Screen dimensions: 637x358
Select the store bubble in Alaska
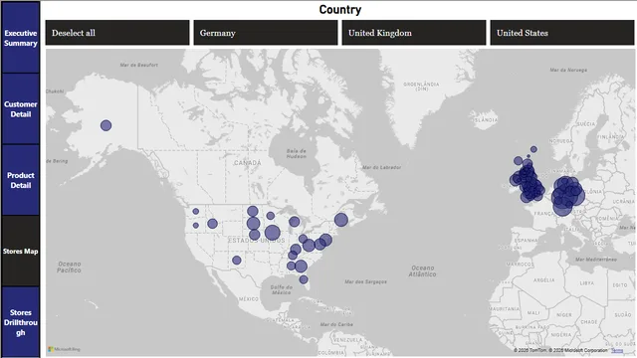(x=106, y=125)
